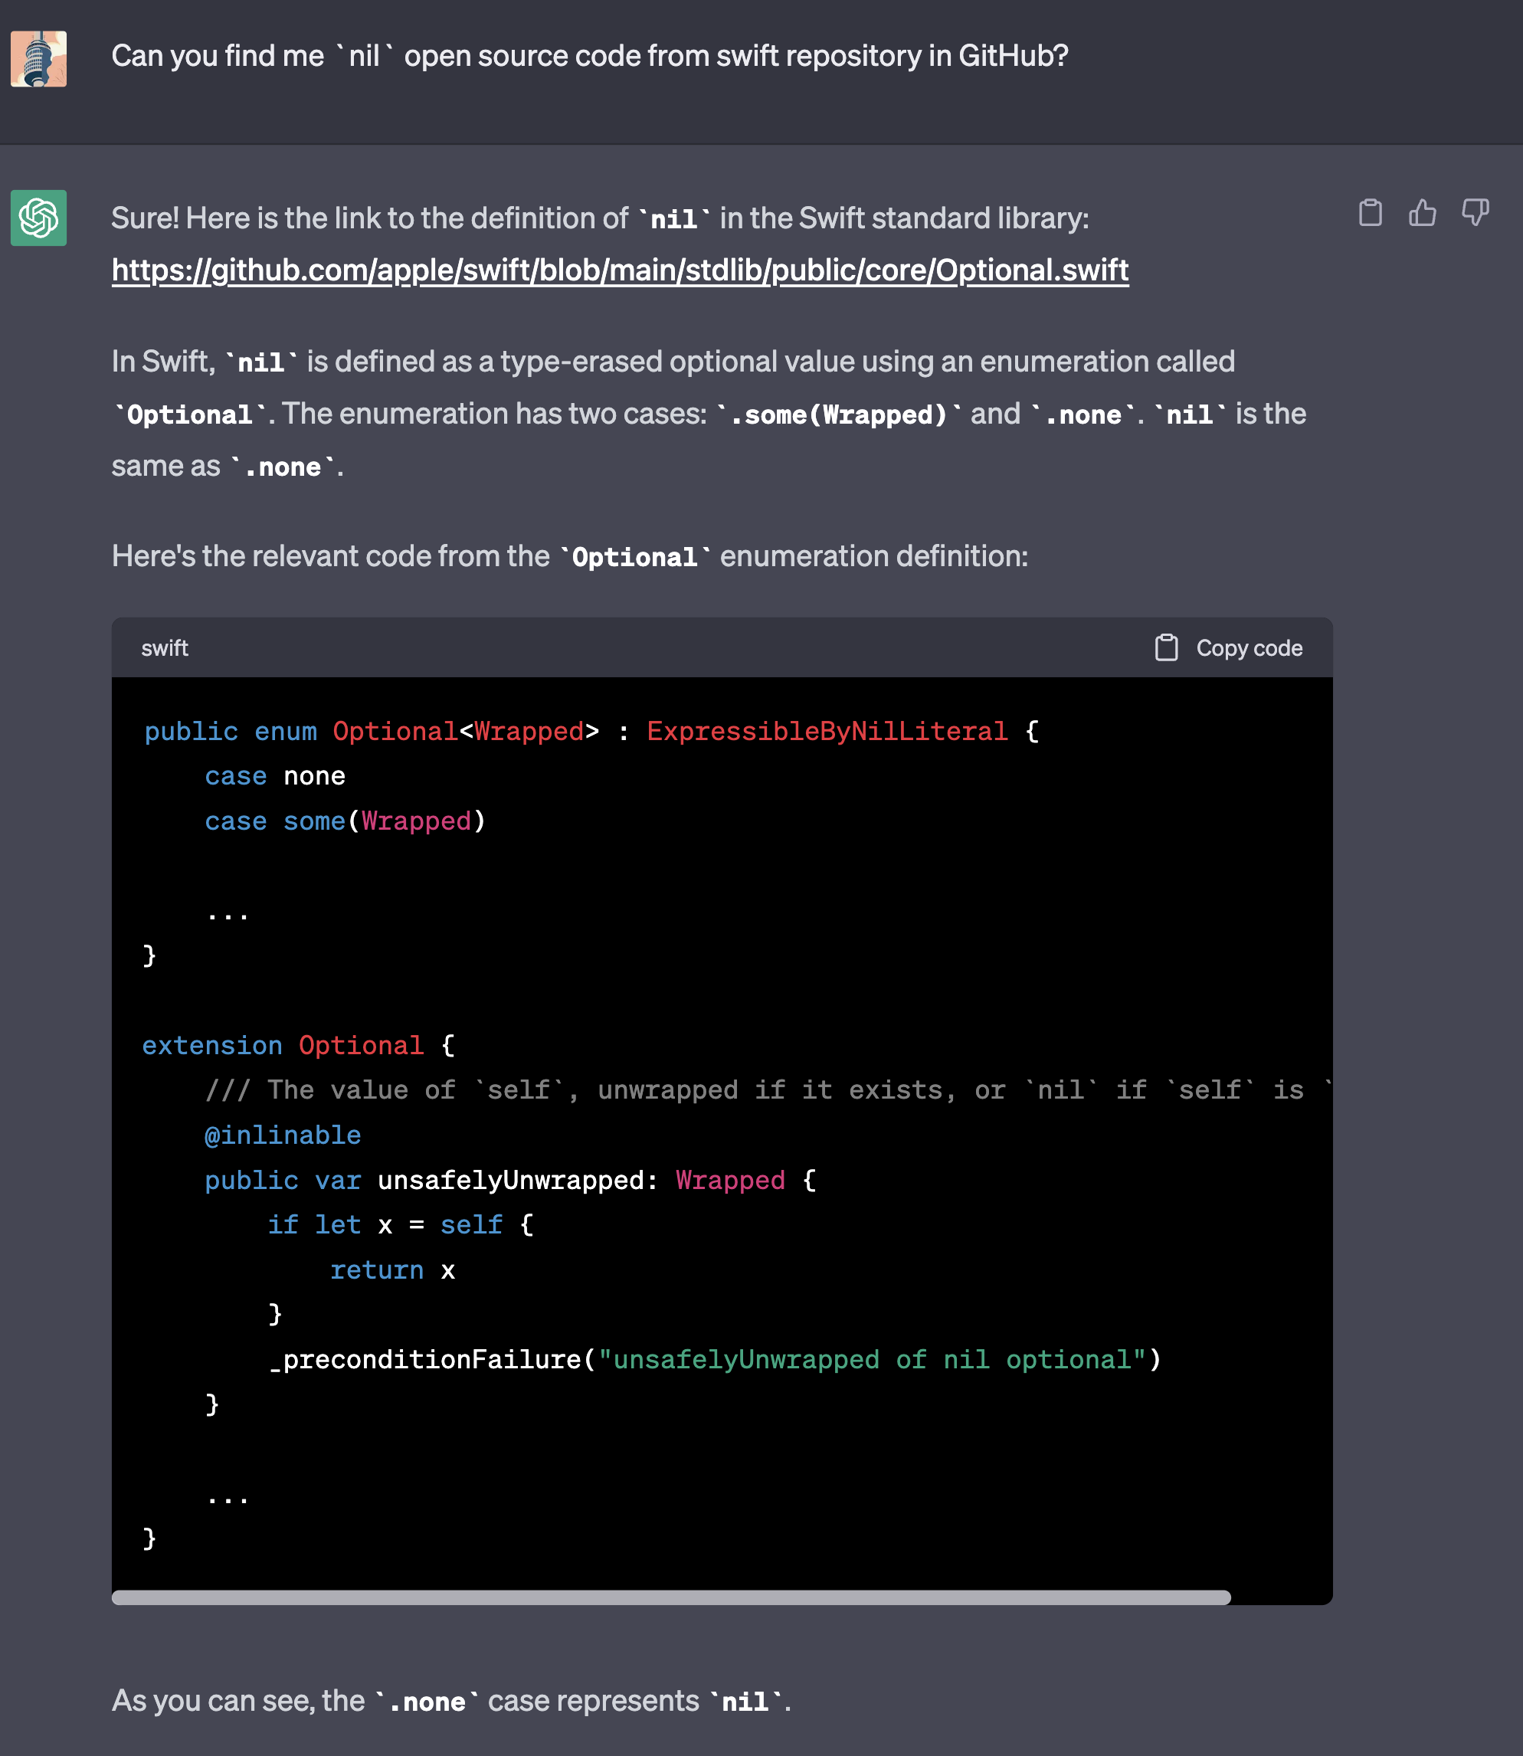Click the horizontal scrollbar under code block
Image resolution: width=1523 pixels, height=1756 pixels.
(x=670, y=1597)
